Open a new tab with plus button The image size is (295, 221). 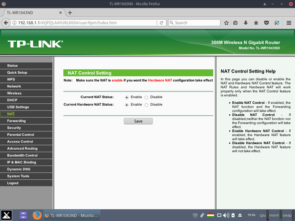tap(70, 13)
